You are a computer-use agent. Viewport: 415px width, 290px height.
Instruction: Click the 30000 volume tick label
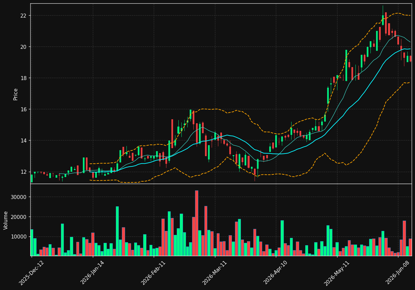click(x=20, y=197)
